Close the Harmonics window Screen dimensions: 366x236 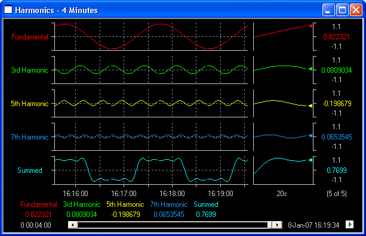356,10
